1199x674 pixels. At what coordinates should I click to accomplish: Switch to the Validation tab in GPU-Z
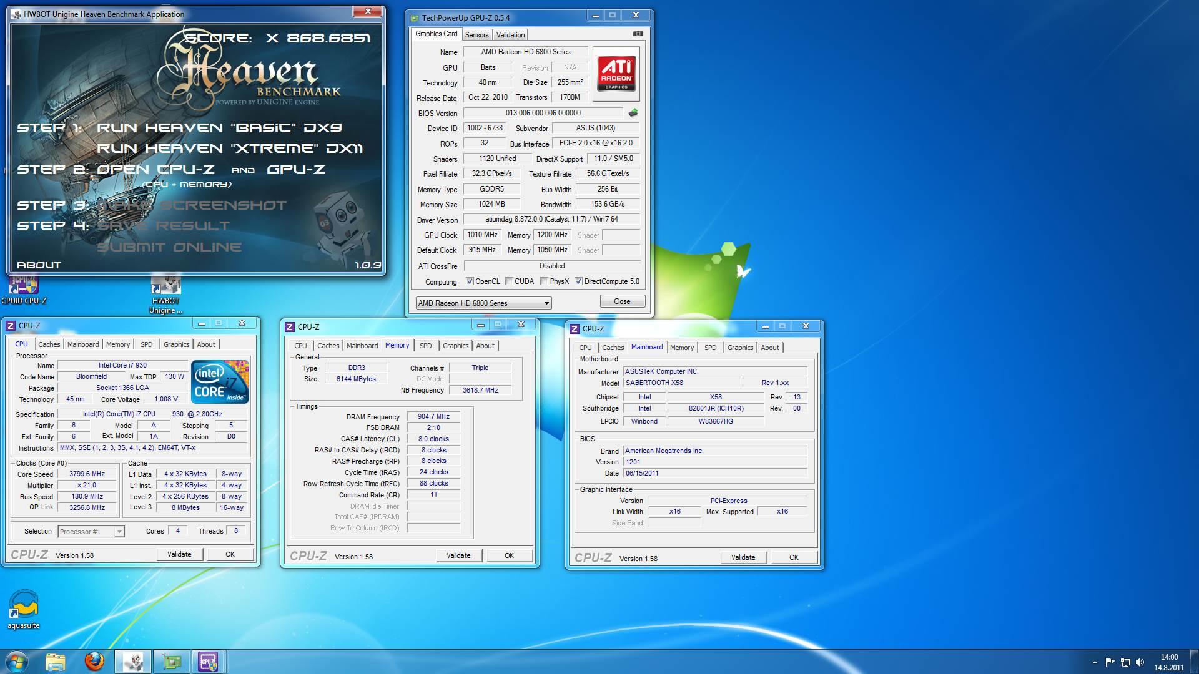click(x=510, y=35)
